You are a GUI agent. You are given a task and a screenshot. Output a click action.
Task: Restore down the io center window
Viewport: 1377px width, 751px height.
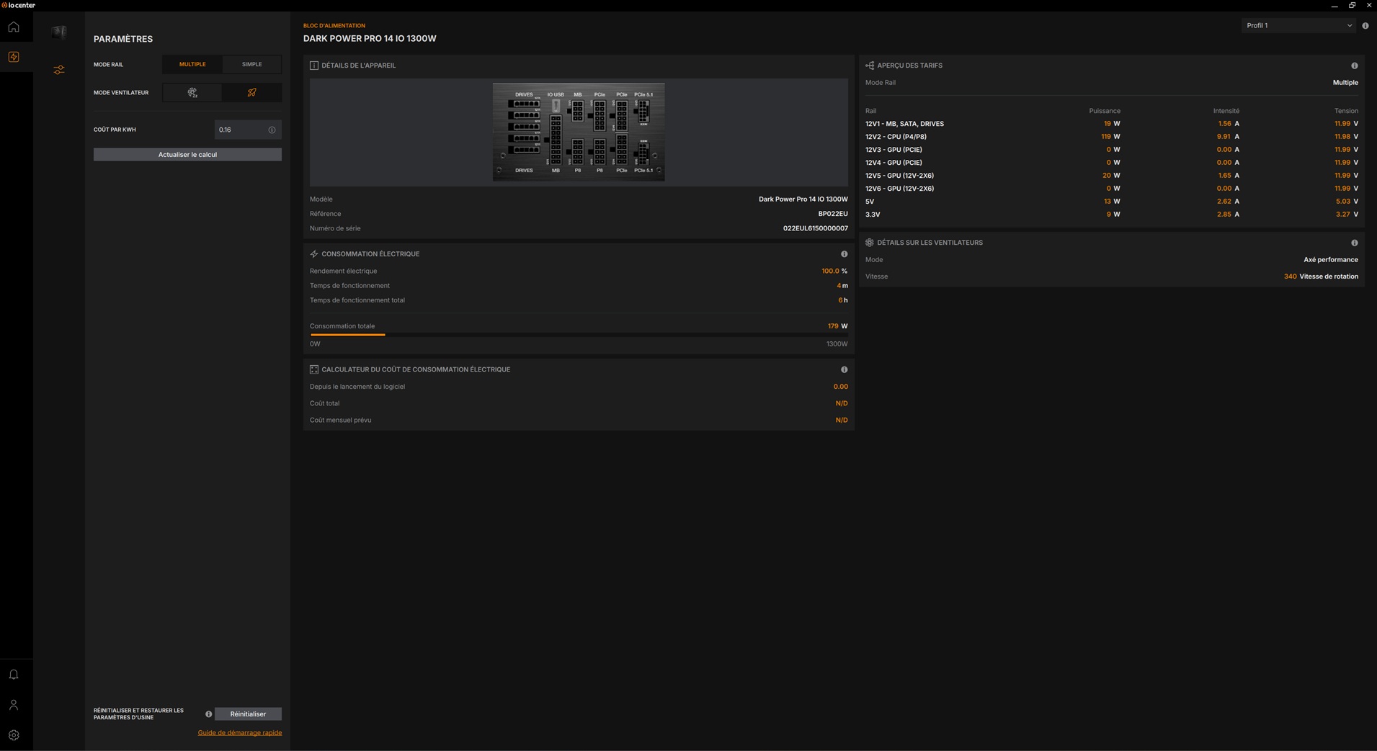tap(1352, 5)
